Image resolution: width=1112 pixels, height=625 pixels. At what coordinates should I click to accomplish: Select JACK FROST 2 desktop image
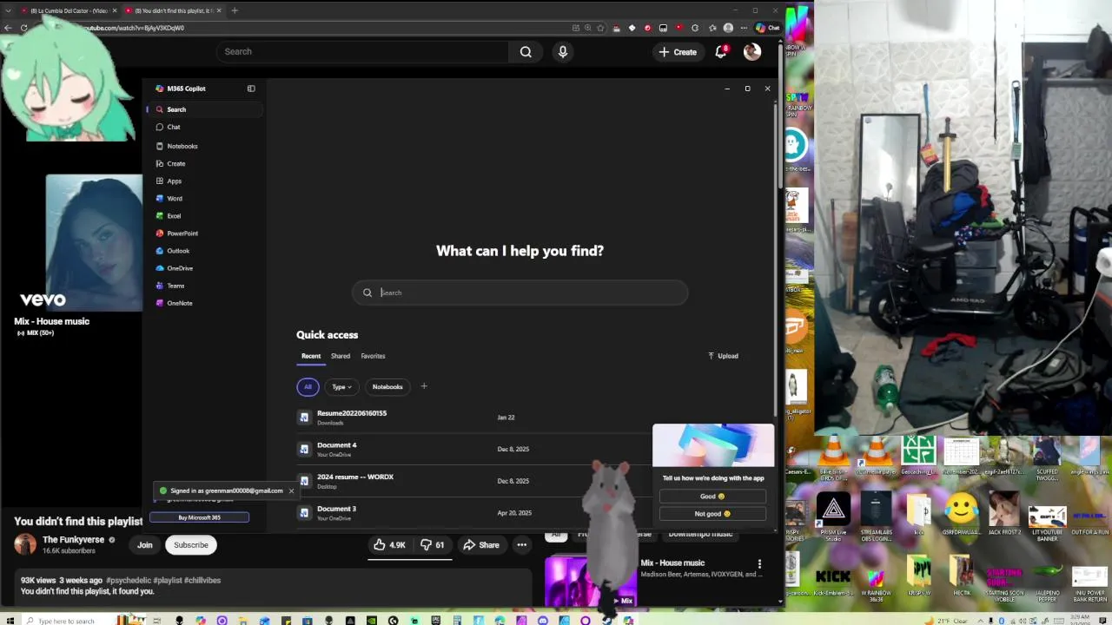coord(1004,514)
